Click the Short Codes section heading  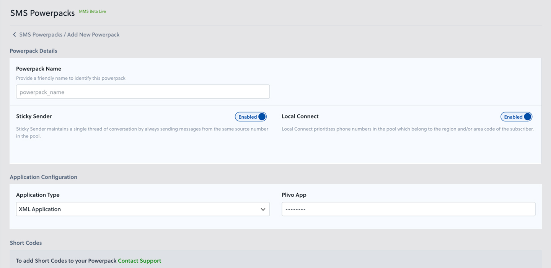point(26,243)
